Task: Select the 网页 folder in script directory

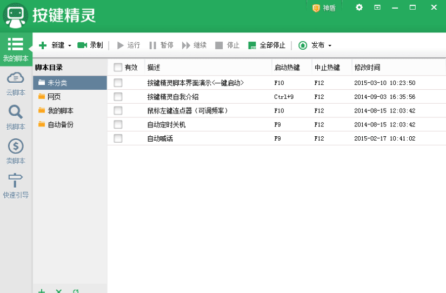Action: 54,97
